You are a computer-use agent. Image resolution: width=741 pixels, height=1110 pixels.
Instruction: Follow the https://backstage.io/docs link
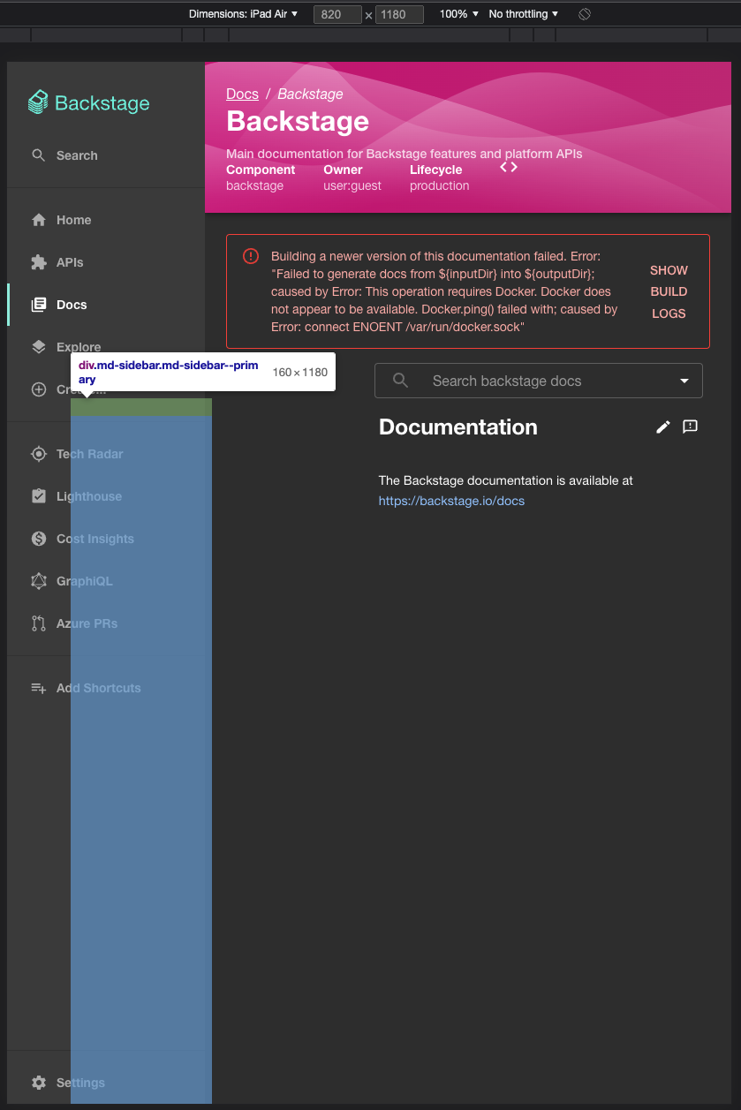(451, 500)
